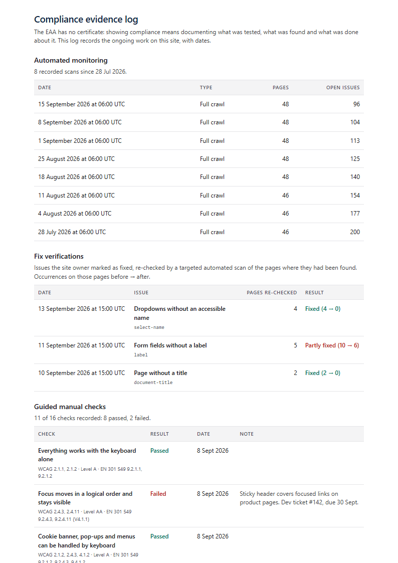The image size is (398, 563).
Task: Click the OPEN ISSUES column header
Action: [343, 88]
